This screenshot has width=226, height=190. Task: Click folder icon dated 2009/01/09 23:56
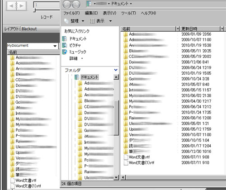126,34
